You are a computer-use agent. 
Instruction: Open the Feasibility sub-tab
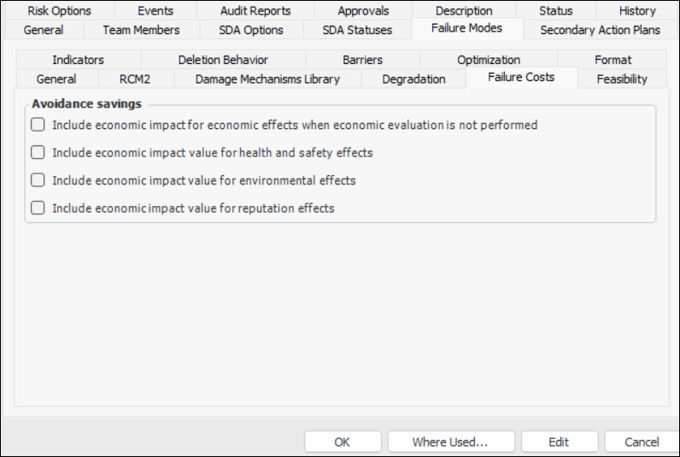coord(622,79)
